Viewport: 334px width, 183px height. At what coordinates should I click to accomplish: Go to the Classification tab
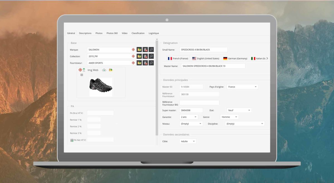pyautogui.click(x=138, y=33)
